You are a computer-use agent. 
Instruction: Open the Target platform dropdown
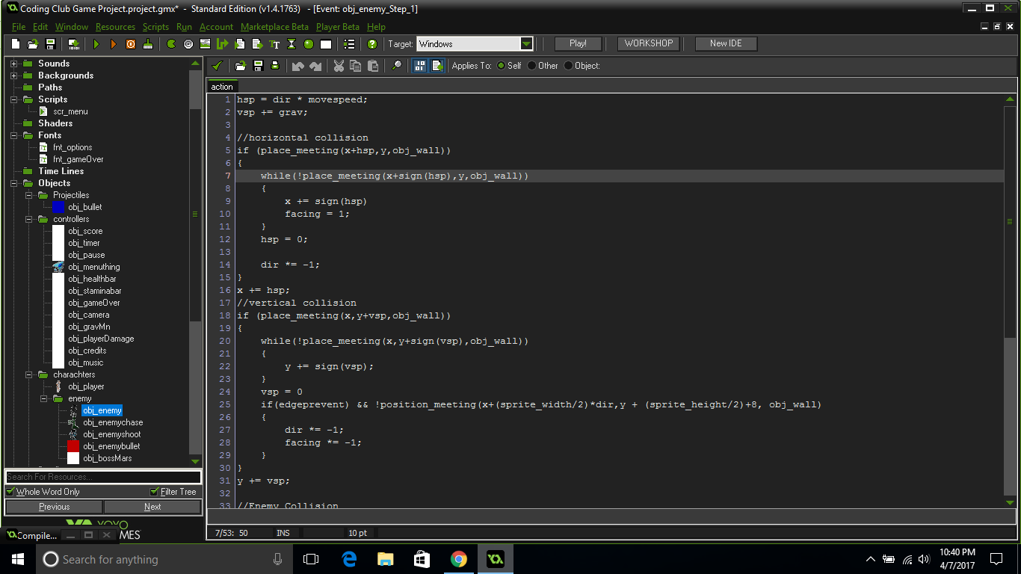click(527, 43)
